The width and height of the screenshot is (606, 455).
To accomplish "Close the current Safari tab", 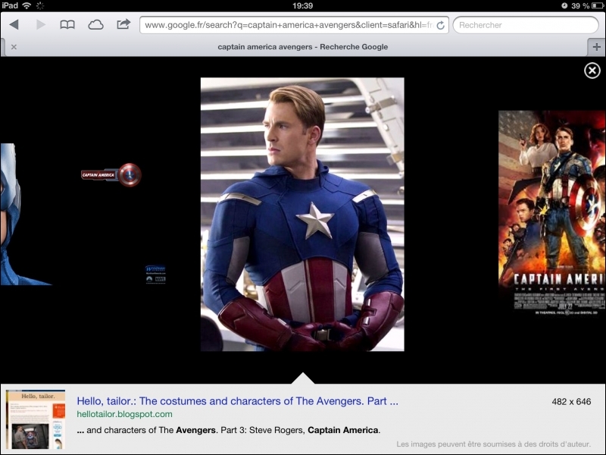I will 14,47.
